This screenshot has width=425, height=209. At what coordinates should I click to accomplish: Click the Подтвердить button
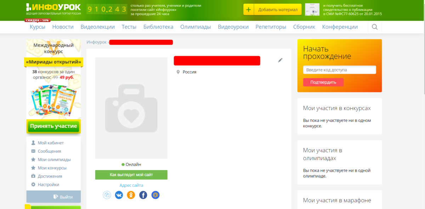pyautogui.click(x=323, y=82)
